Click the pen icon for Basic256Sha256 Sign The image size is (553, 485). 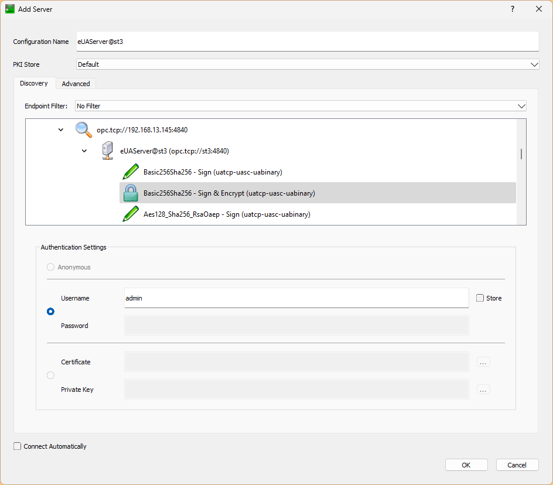[131, 172]
